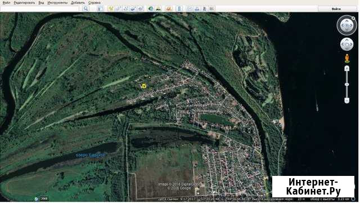
Task: Open the Справка menu
Action: coord(94,3)
